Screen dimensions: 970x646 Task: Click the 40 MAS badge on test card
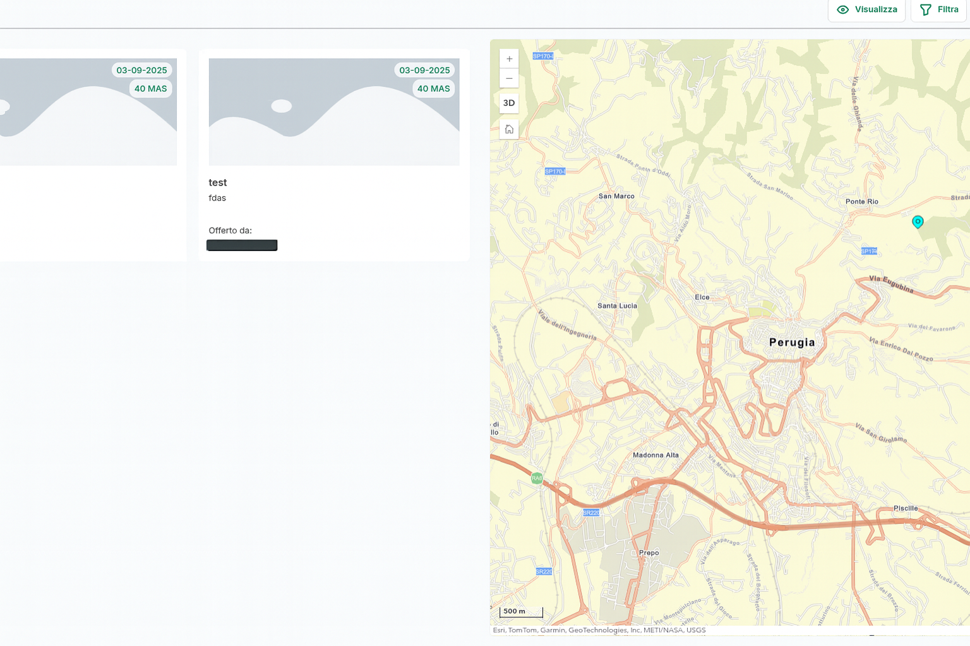433,89
